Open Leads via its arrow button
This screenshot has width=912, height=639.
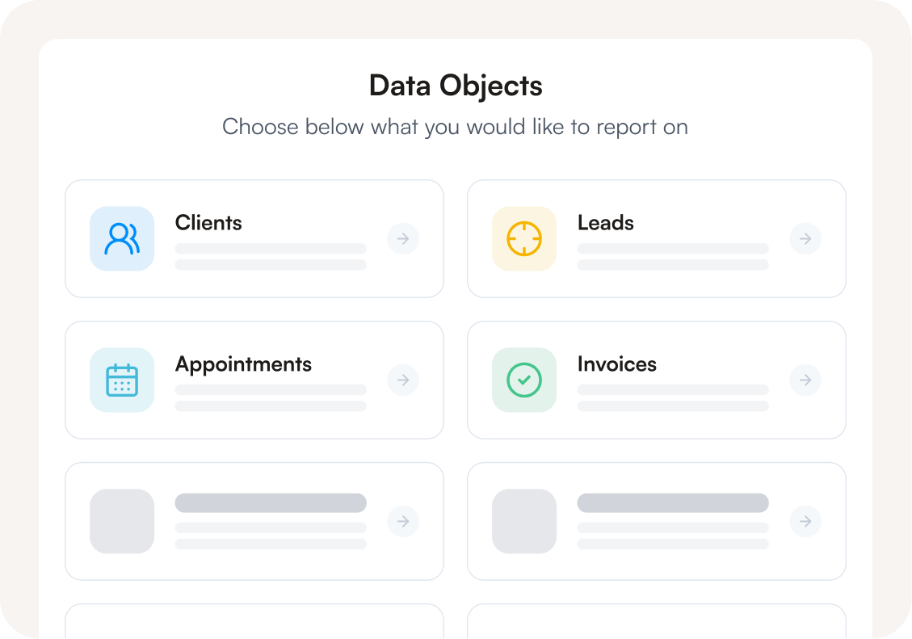(x=805, y=238)
